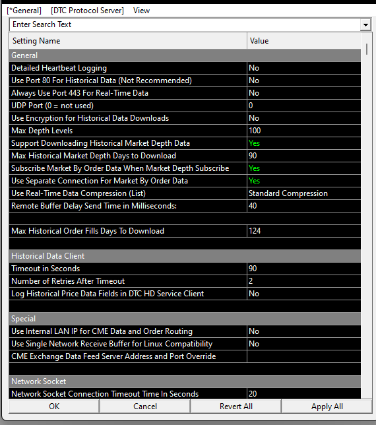Viewport: 376px width, 425px height.
Task: Select UDP Port value field
Action: (303, 106)
